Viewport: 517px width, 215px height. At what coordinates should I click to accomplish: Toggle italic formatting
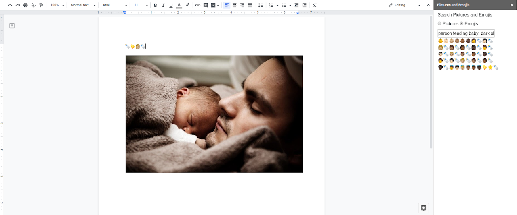coord(163,5)
